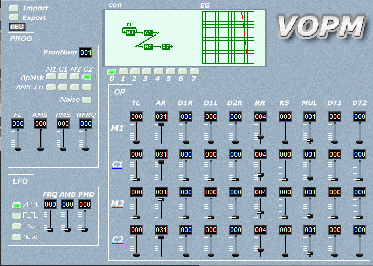Click the LFO PMD slider handle
This screenshot has width=373, height=266.
click(x=85, y=229)
